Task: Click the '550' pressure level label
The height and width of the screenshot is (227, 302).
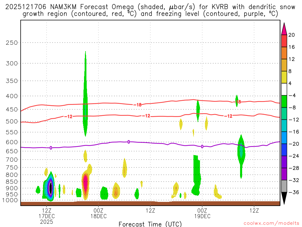Action: [x=12, y=132]
